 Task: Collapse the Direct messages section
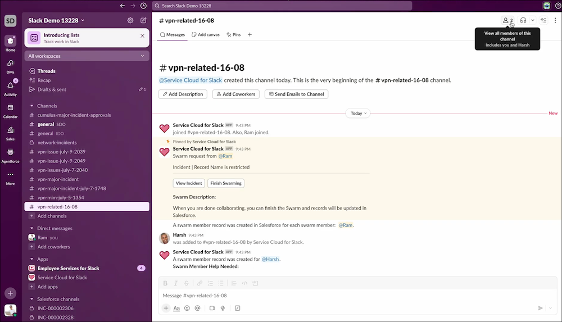coord(31,228)
